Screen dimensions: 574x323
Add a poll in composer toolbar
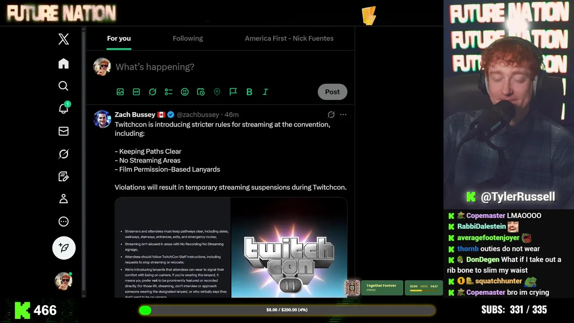169,92
